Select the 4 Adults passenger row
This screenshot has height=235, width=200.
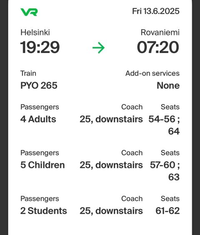[x=100, y=119]
